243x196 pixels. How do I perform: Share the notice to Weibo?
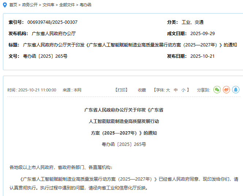(x=227, y=90)
